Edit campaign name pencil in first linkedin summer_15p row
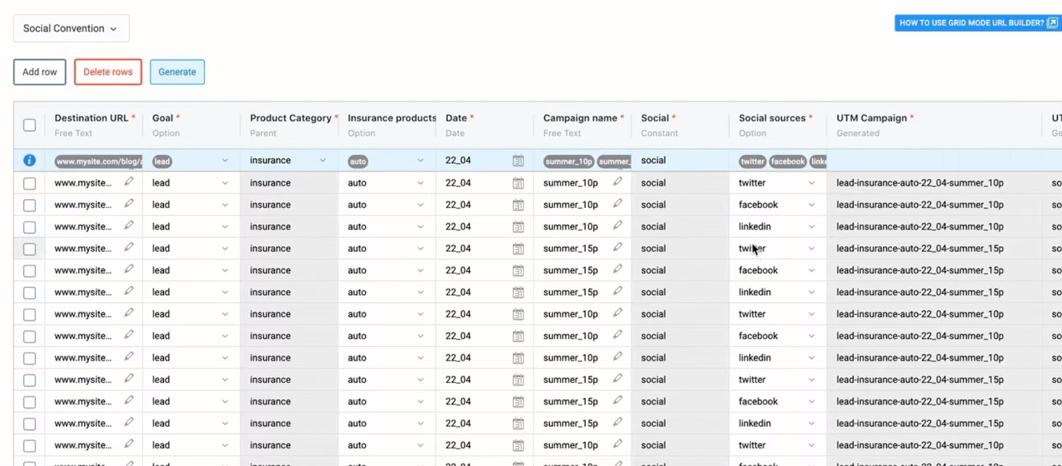The image size is (1062, 466). (x=617, y=291)
